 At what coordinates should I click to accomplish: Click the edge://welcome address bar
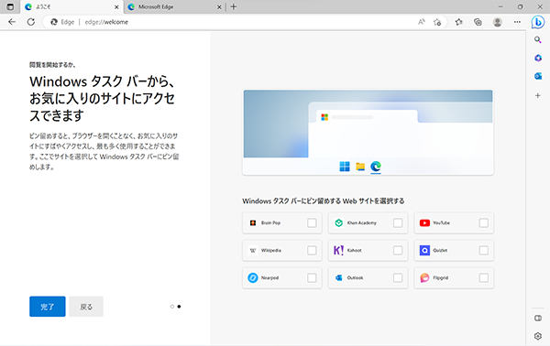coord(246,22)
